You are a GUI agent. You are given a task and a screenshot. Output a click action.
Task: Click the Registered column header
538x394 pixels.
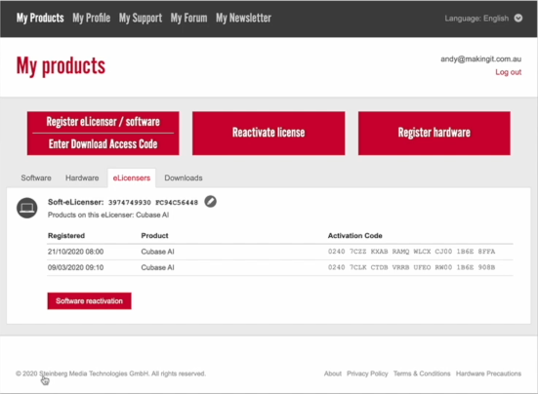[66, 236]
